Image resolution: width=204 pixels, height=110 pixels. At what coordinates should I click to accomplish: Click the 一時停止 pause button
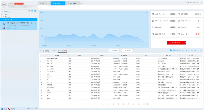coord(114,50)
